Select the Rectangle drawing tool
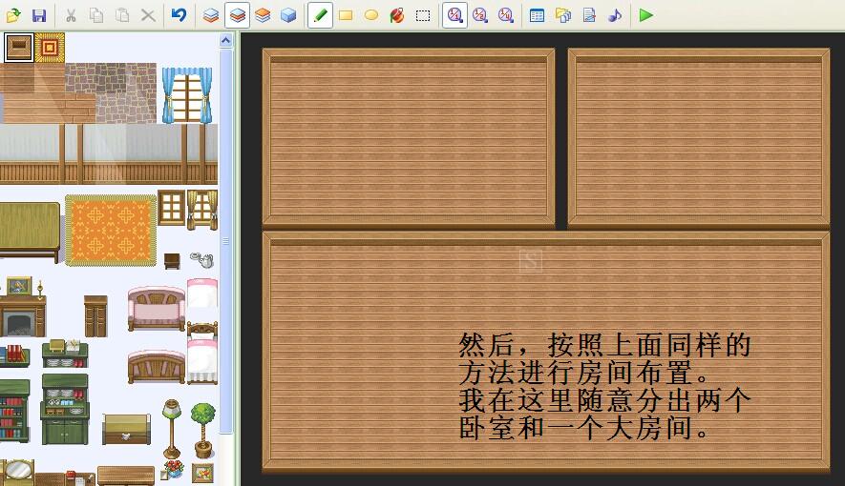The image size is (845, 486). pyautogui.click(x=346, y=15)
